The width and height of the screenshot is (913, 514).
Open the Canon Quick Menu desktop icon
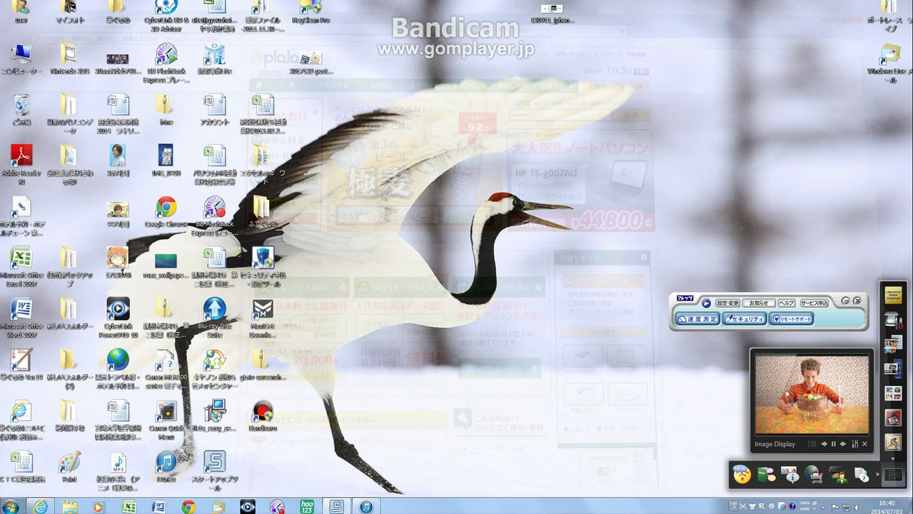[166, 420]
